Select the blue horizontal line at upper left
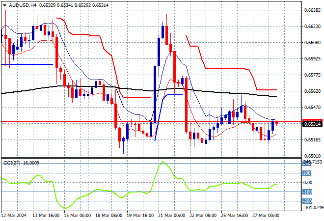This screenshot has height=221, width=324. click(x=27, y=64)
